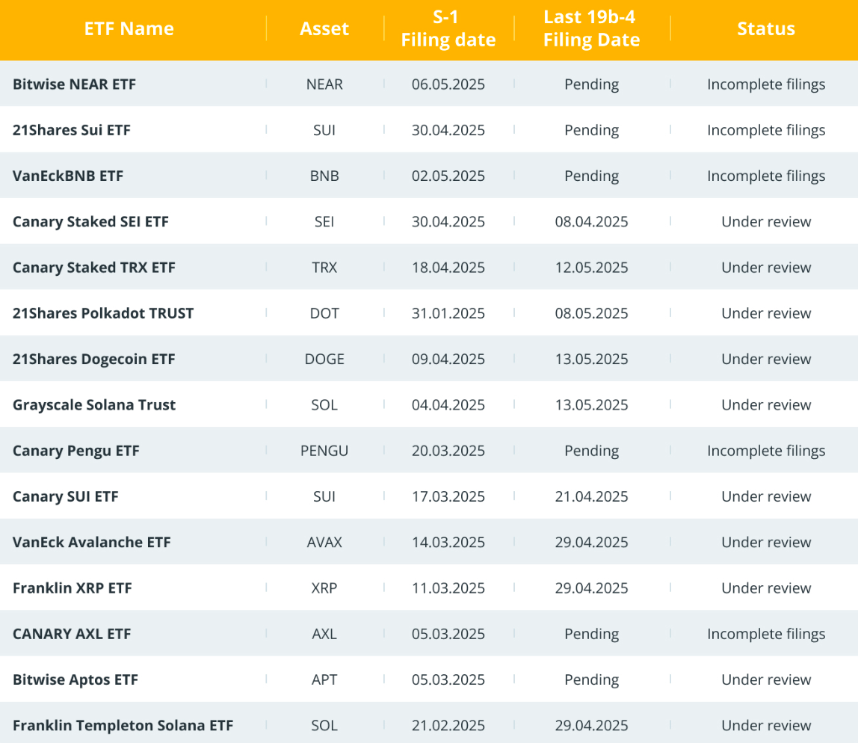Click the NEAR asset cell

pyautogui.click(x=324, y=84)
